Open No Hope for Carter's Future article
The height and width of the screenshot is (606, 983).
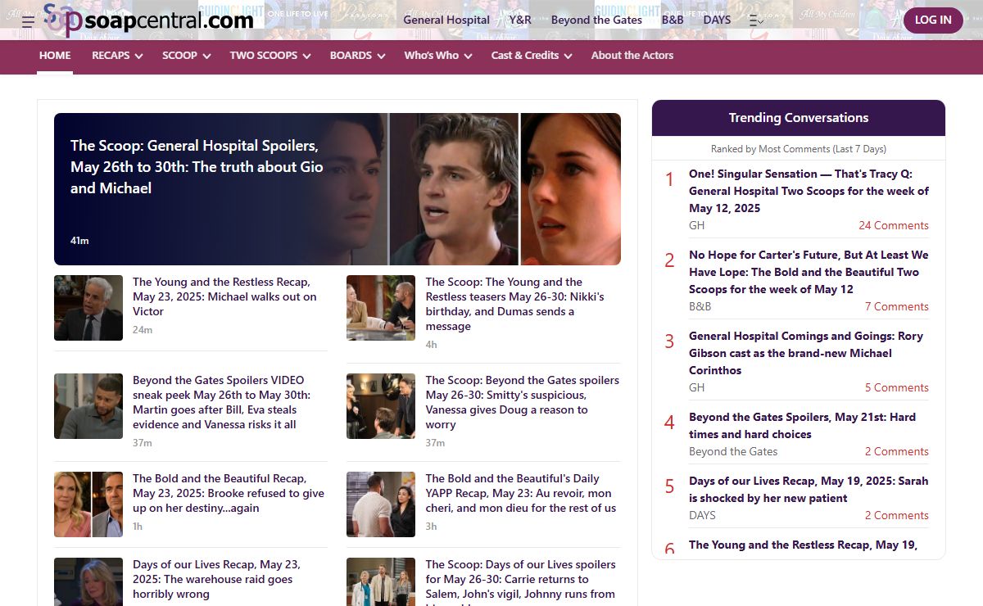[x=809, y=272]
